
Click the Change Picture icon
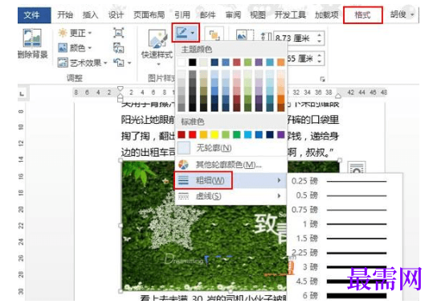(x=119, y=47)
